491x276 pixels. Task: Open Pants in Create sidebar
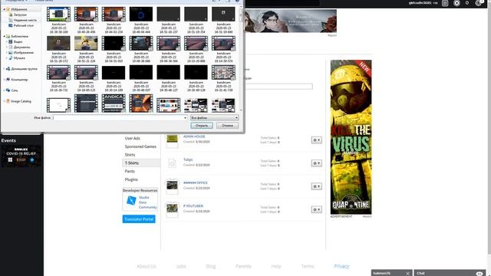pos(130,172)
